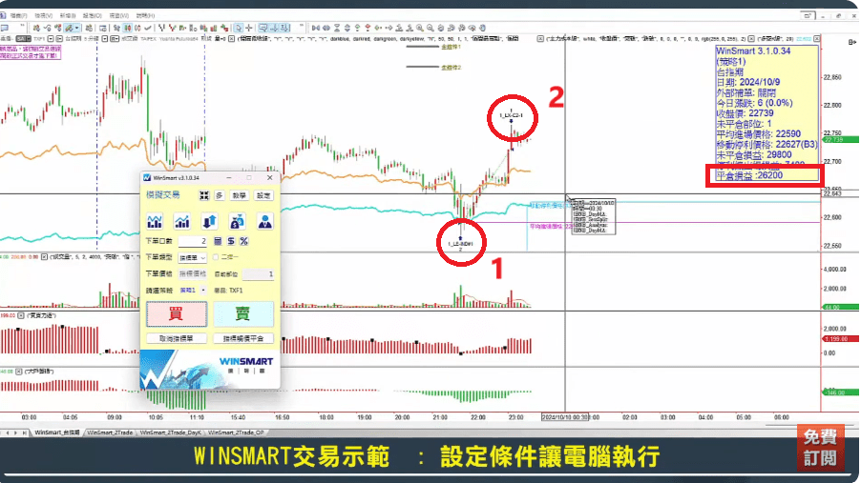Click the up-down arrows icon in WinSmart panel
The width and height of the screenshot is (861, 483).
tap(210, 221)
